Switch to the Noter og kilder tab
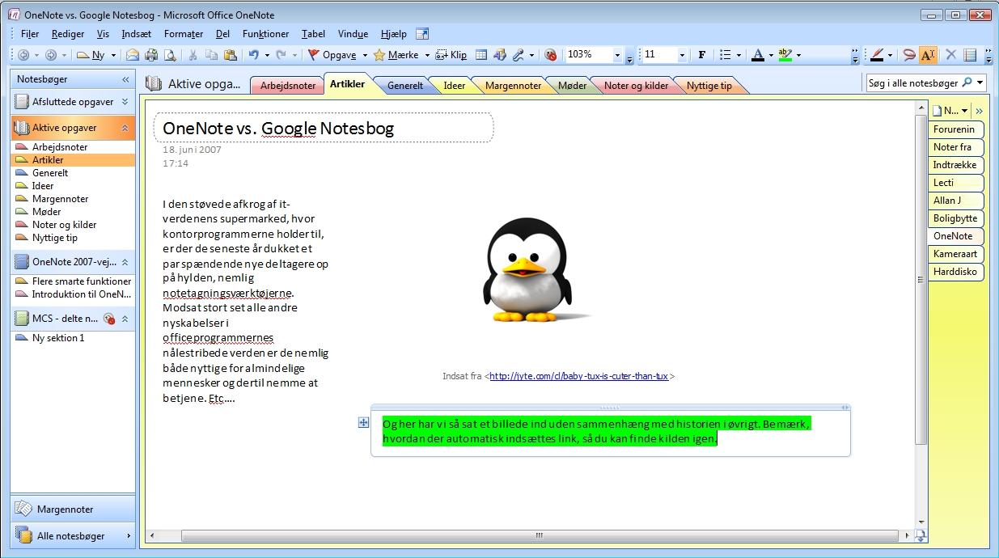Screen dimensions: 999x558 [635, 86]
